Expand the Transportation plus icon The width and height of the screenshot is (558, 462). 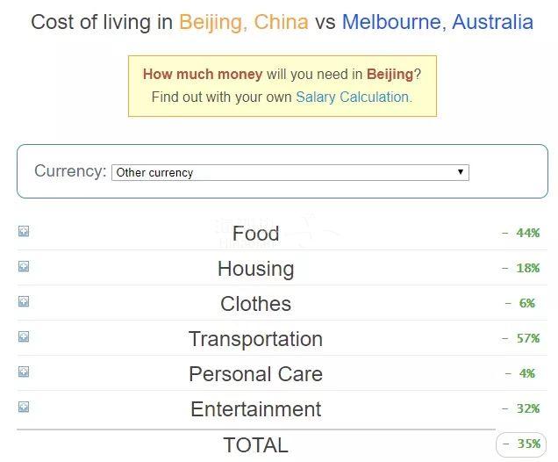24,336
